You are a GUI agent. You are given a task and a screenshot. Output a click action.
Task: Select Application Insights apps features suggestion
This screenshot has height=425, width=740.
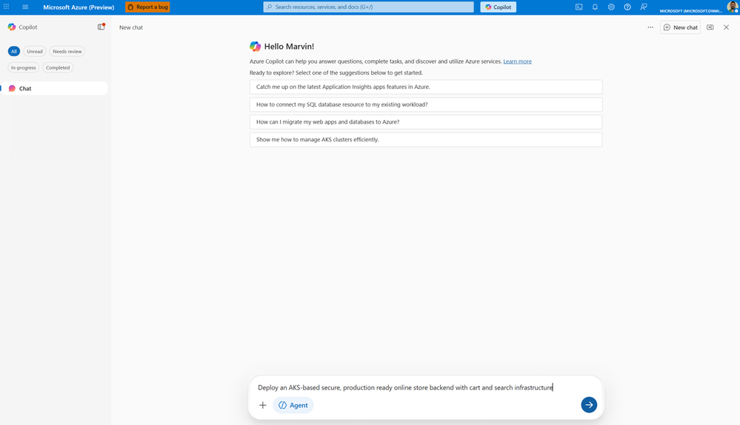coord(426,87)
